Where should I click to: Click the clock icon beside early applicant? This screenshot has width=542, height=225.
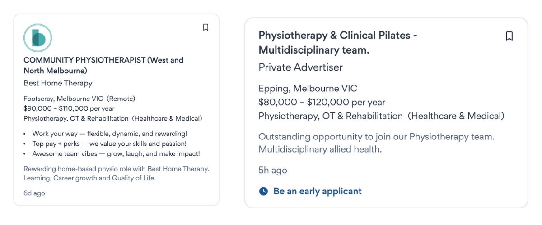coord(263,191)
